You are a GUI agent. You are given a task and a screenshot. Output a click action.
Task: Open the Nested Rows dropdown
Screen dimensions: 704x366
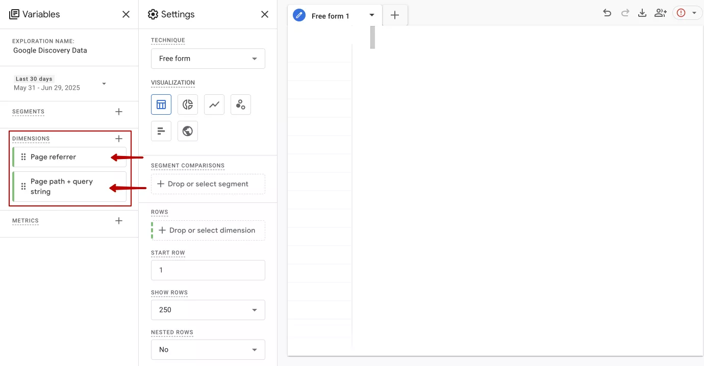click(x=208, y=350)
